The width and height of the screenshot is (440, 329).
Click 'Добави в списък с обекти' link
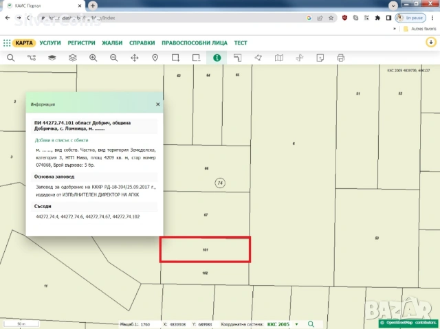[x=61, y=139]
